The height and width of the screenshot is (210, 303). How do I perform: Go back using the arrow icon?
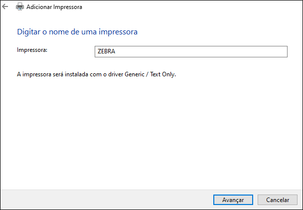(x=5, y=7)
